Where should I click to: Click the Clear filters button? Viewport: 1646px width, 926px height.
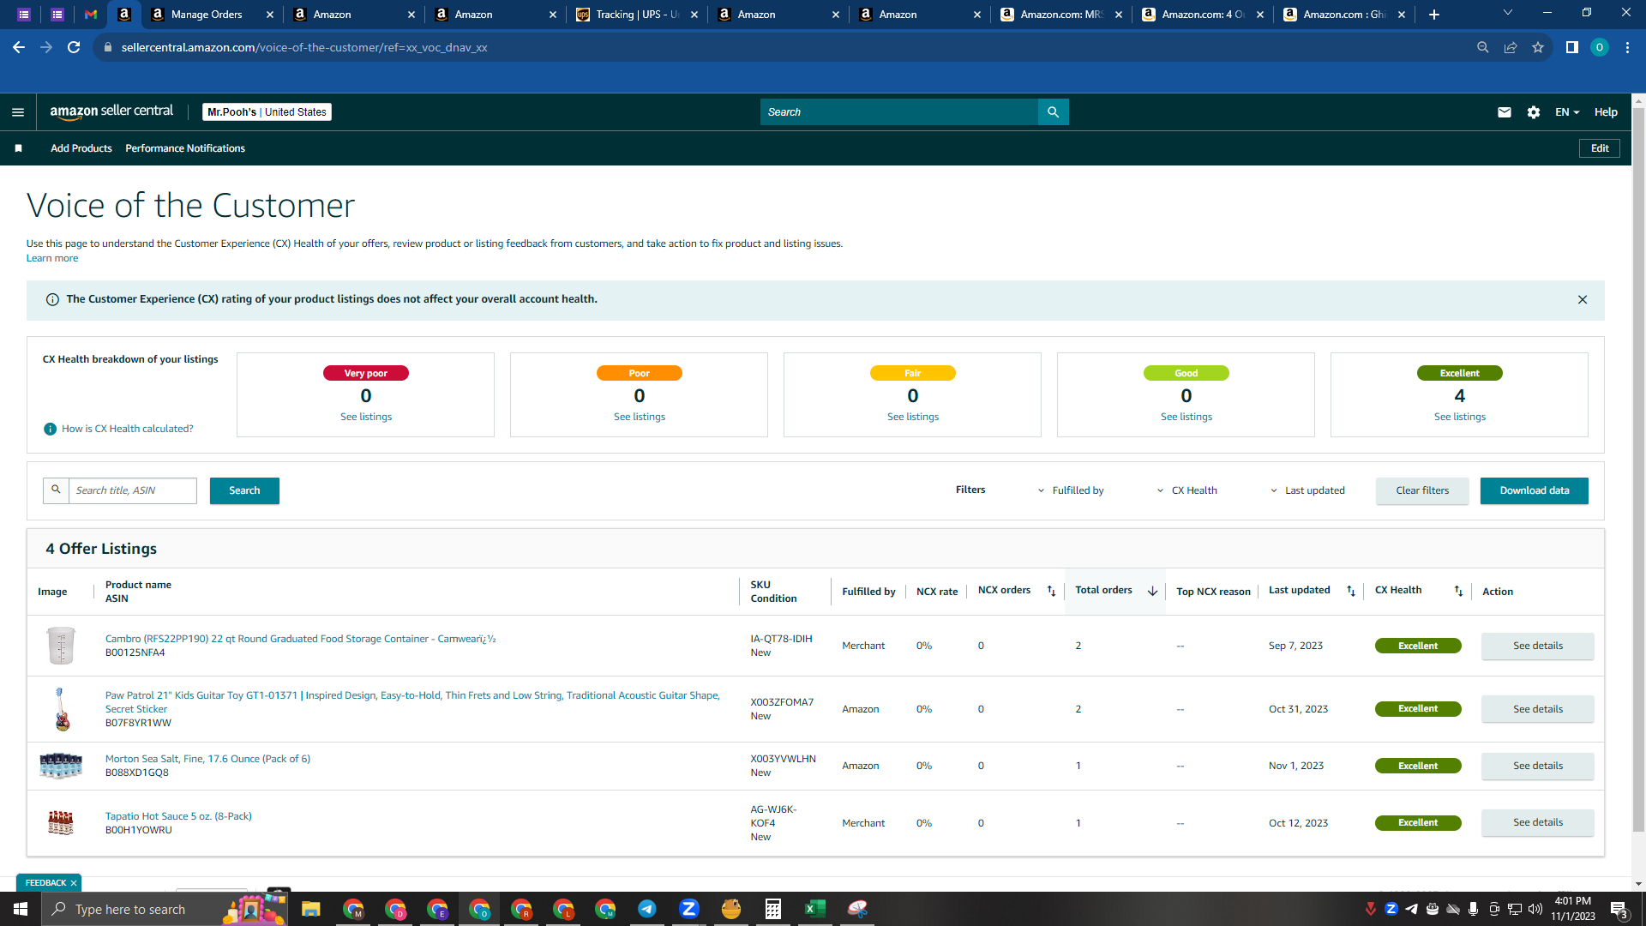point(1422,490)
